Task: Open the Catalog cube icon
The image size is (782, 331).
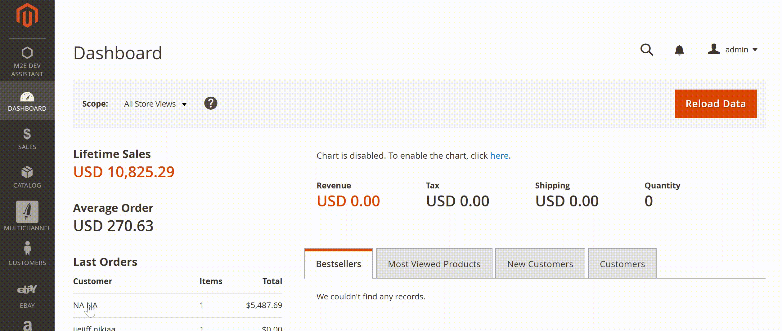Action: click(x=27, y=172)
